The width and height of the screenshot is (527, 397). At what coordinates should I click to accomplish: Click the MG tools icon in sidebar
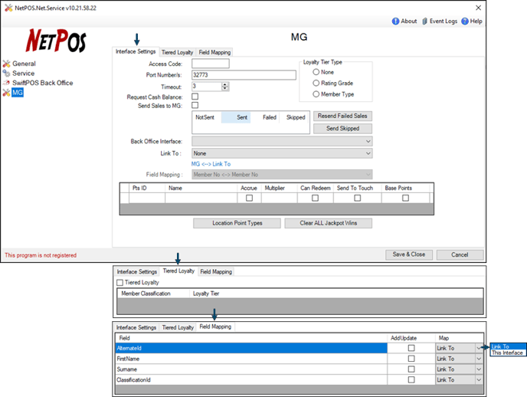[6, 93]
